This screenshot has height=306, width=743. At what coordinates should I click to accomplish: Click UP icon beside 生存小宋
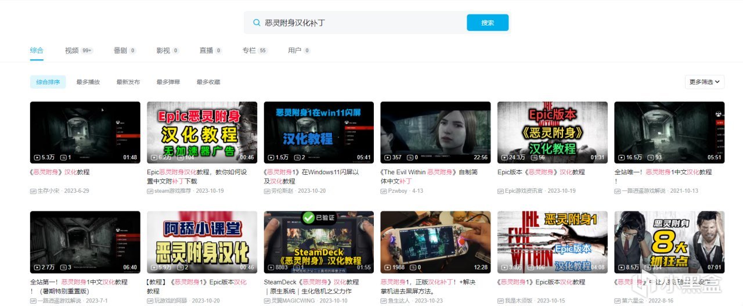[34, 190]
